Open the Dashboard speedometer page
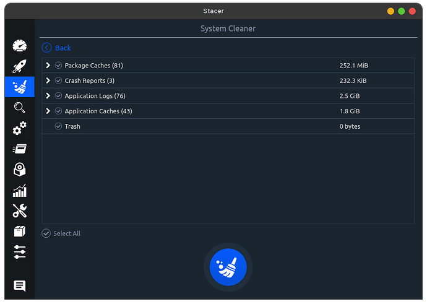 pos(20,45)
